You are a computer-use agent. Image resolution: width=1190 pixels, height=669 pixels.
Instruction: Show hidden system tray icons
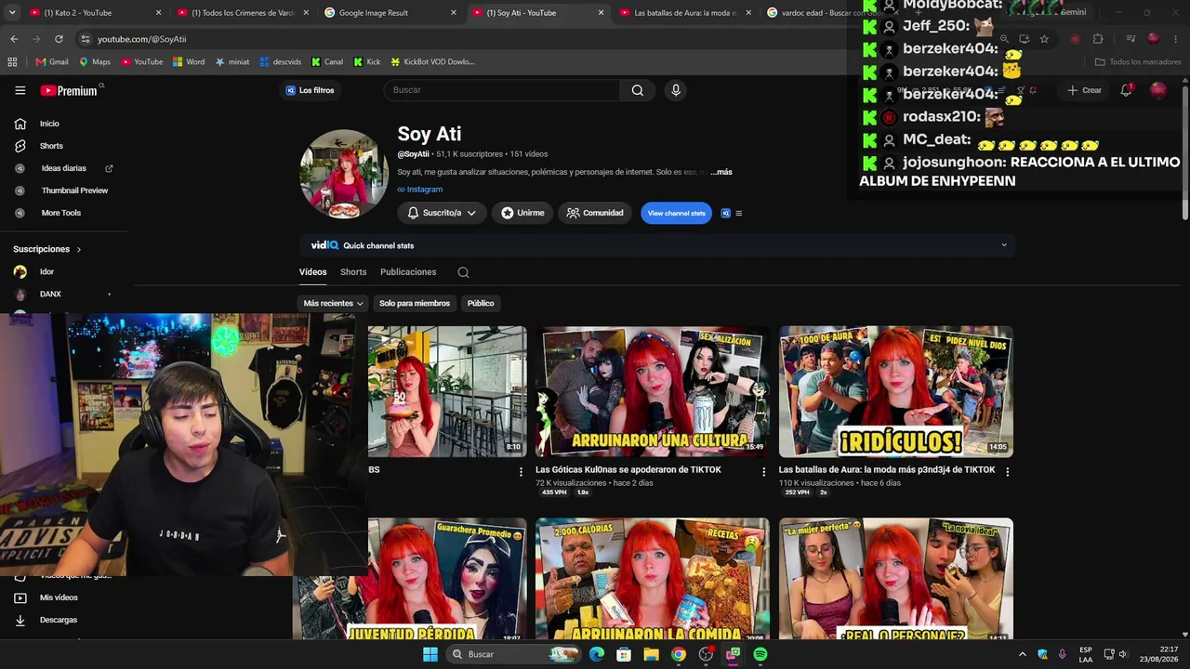pyautogui.click(x=1023, y=654)
